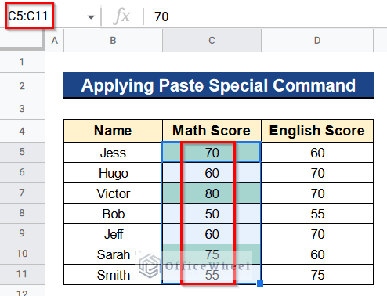Select row 3 header

22,109
